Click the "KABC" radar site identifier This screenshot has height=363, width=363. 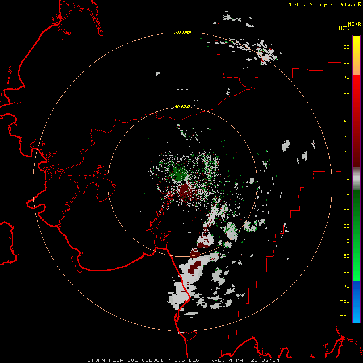point(218,360)
